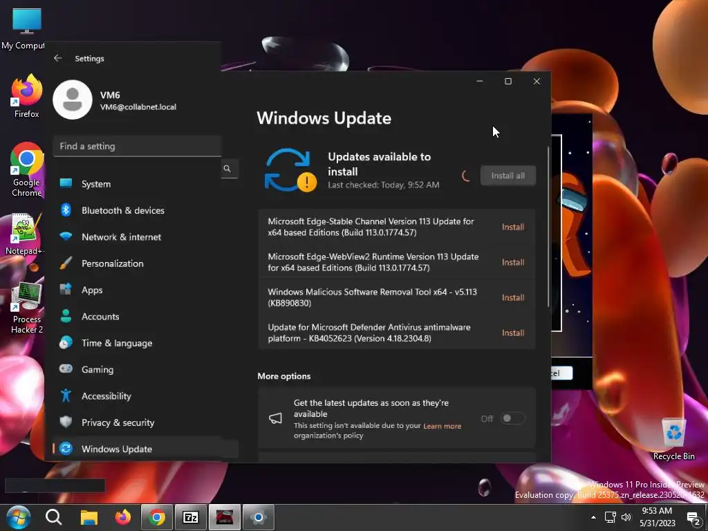Click the Last checked: Today, 9:52 AM text

point(383,185)
